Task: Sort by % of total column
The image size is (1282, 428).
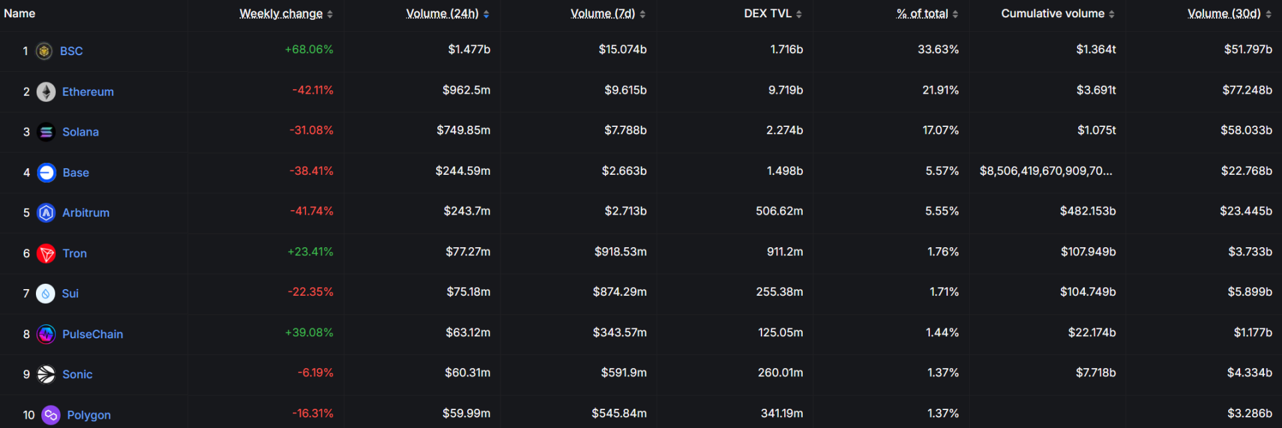Action: click(x=923, y=14)
